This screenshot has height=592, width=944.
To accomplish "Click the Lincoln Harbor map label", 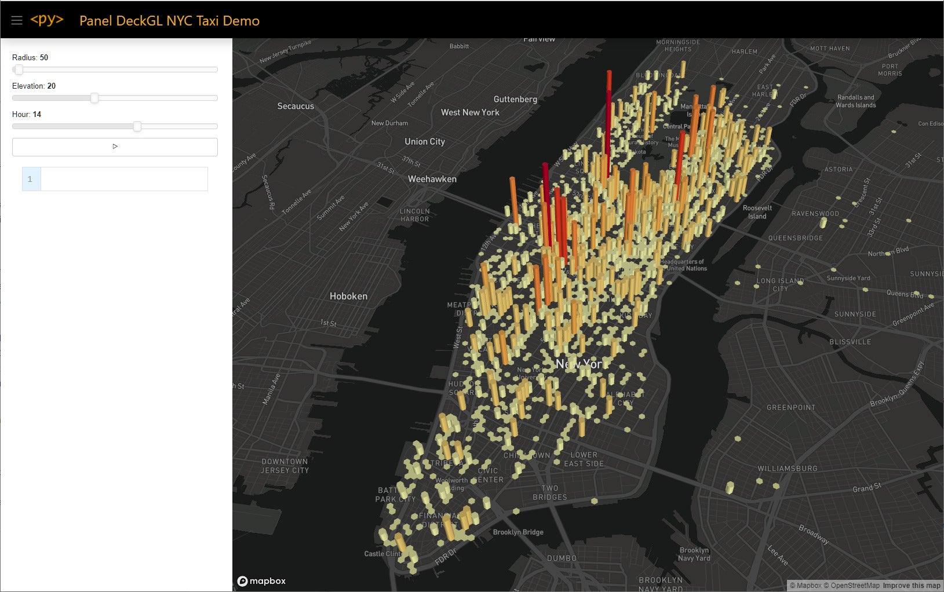I will coord(415,215).
